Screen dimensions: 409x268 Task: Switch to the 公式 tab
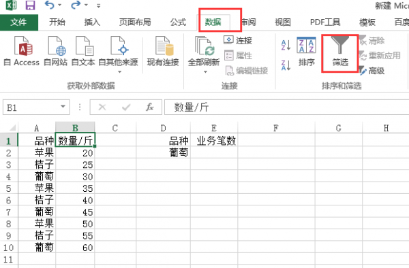pyautogui.click(x=178, y=22)
